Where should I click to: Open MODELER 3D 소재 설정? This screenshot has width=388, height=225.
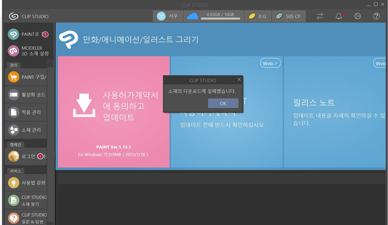click(28, 50)
